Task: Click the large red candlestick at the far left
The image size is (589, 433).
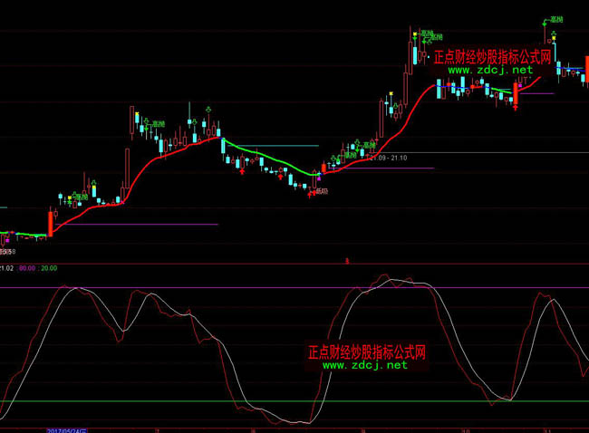Action: [x=51, y=222]
